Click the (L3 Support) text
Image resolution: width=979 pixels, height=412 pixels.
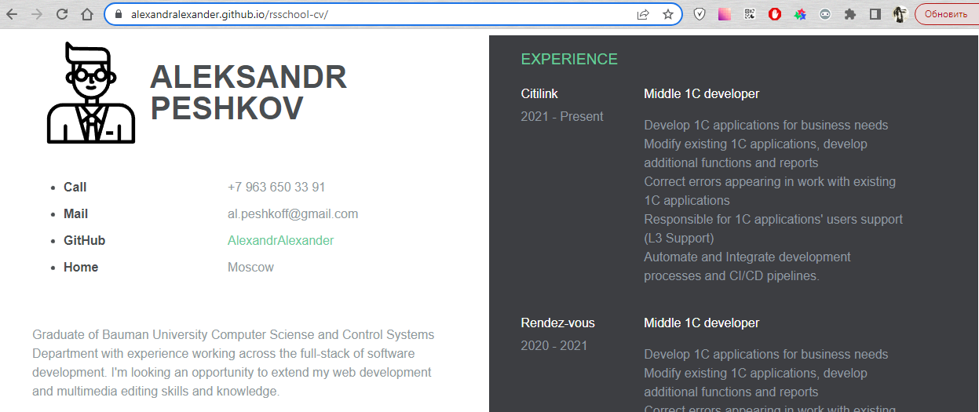[x=679, y=238]
